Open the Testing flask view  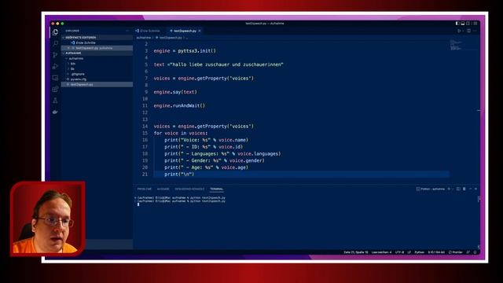55,101
